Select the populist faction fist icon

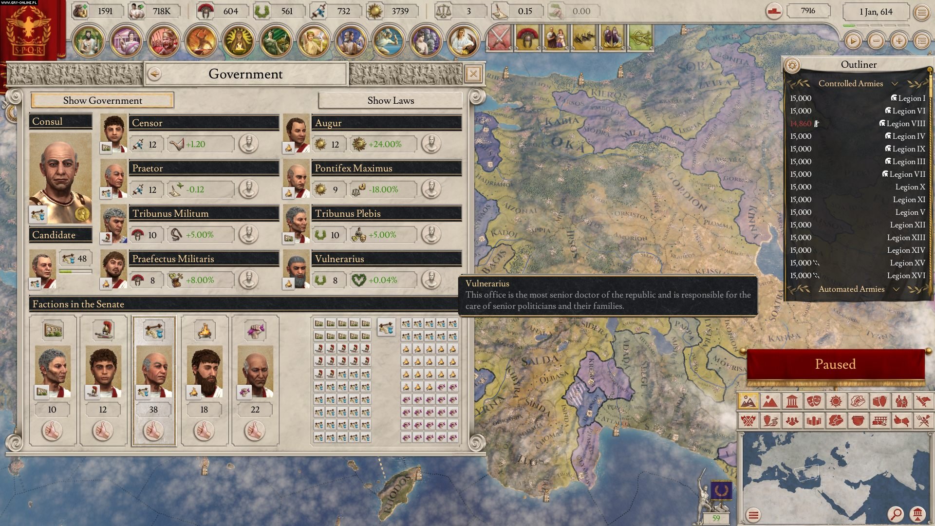[255, 330]
